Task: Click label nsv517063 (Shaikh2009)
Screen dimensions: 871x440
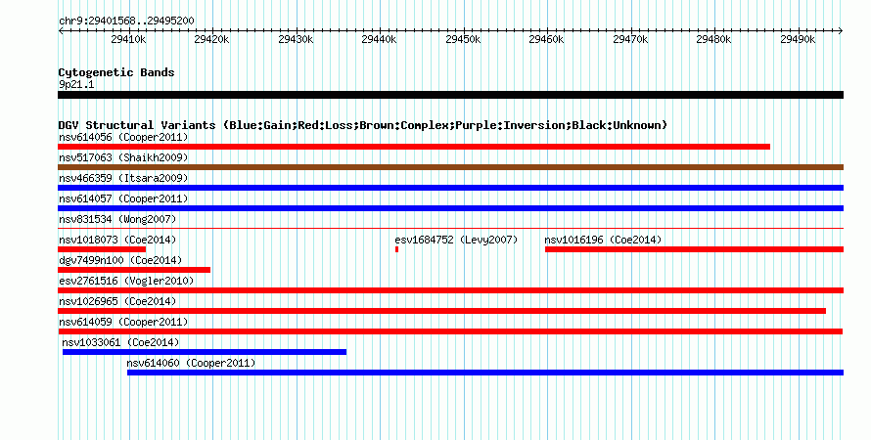Action: tap(123, 157)
